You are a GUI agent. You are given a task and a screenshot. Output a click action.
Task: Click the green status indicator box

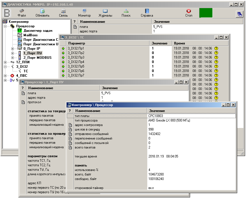click(206, 13)
